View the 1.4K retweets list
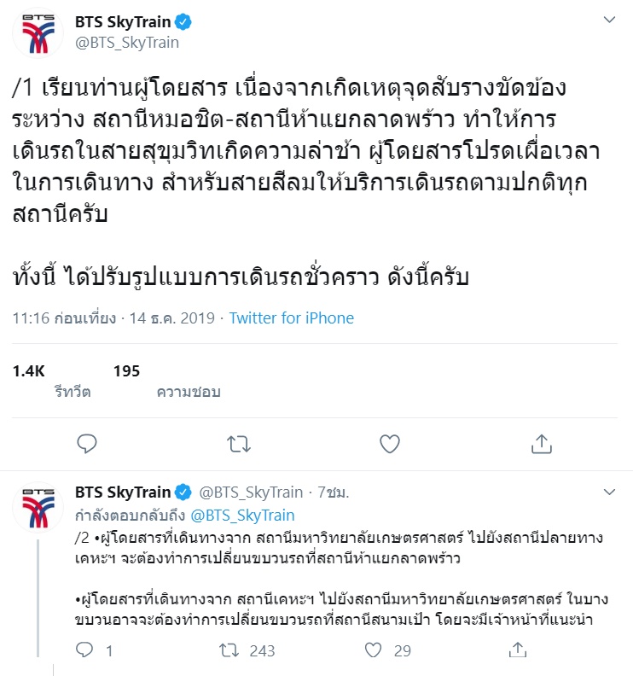Screen dimensions: 633x676 point(29,370)
